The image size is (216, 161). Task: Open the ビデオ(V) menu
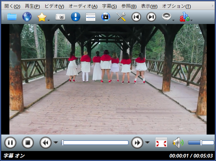(54, 6)
